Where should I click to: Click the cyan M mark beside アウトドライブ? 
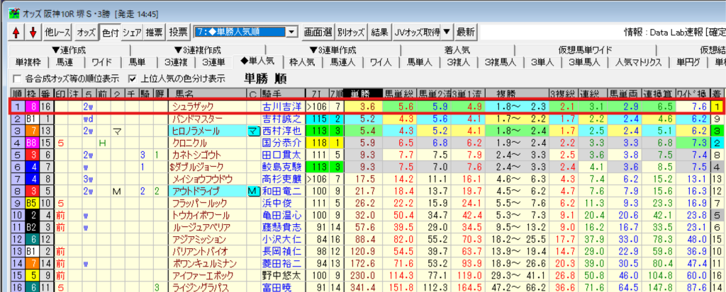(x=252, y=191)
